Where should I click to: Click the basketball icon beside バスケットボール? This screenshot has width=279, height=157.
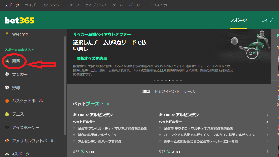click(7, 101)
